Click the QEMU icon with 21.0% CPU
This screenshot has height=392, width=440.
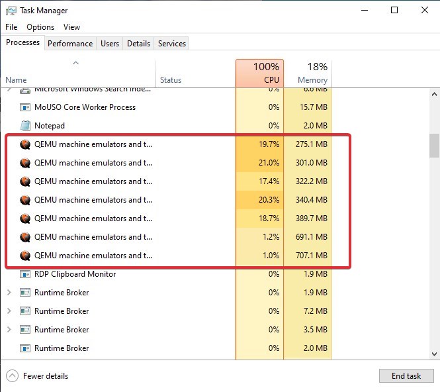click(25, 163)
